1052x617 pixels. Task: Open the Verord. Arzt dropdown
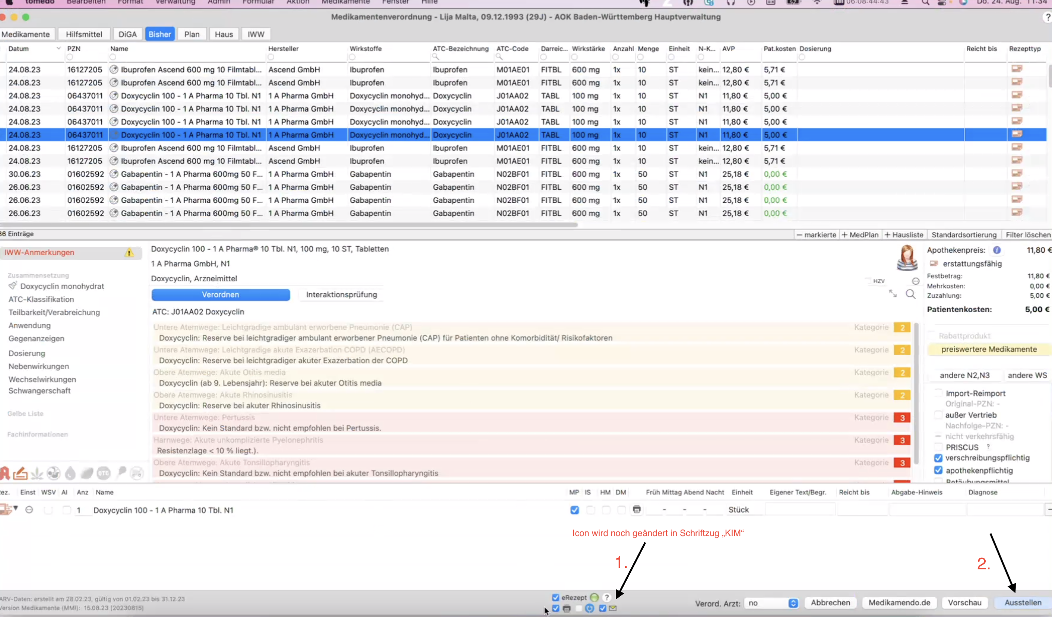[772, 603]
